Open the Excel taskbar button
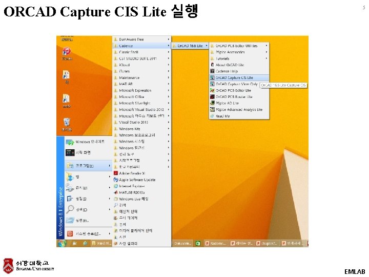The image size is (369, 277). click(198, 243)
